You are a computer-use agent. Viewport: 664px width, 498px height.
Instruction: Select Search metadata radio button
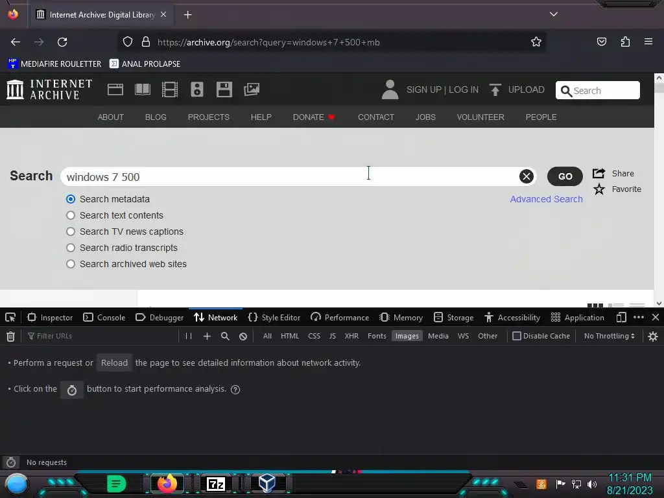point(71,199)
